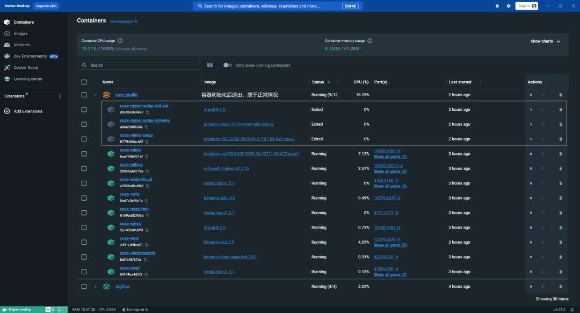Click the Add Extensions plus icon

point(7,111)
